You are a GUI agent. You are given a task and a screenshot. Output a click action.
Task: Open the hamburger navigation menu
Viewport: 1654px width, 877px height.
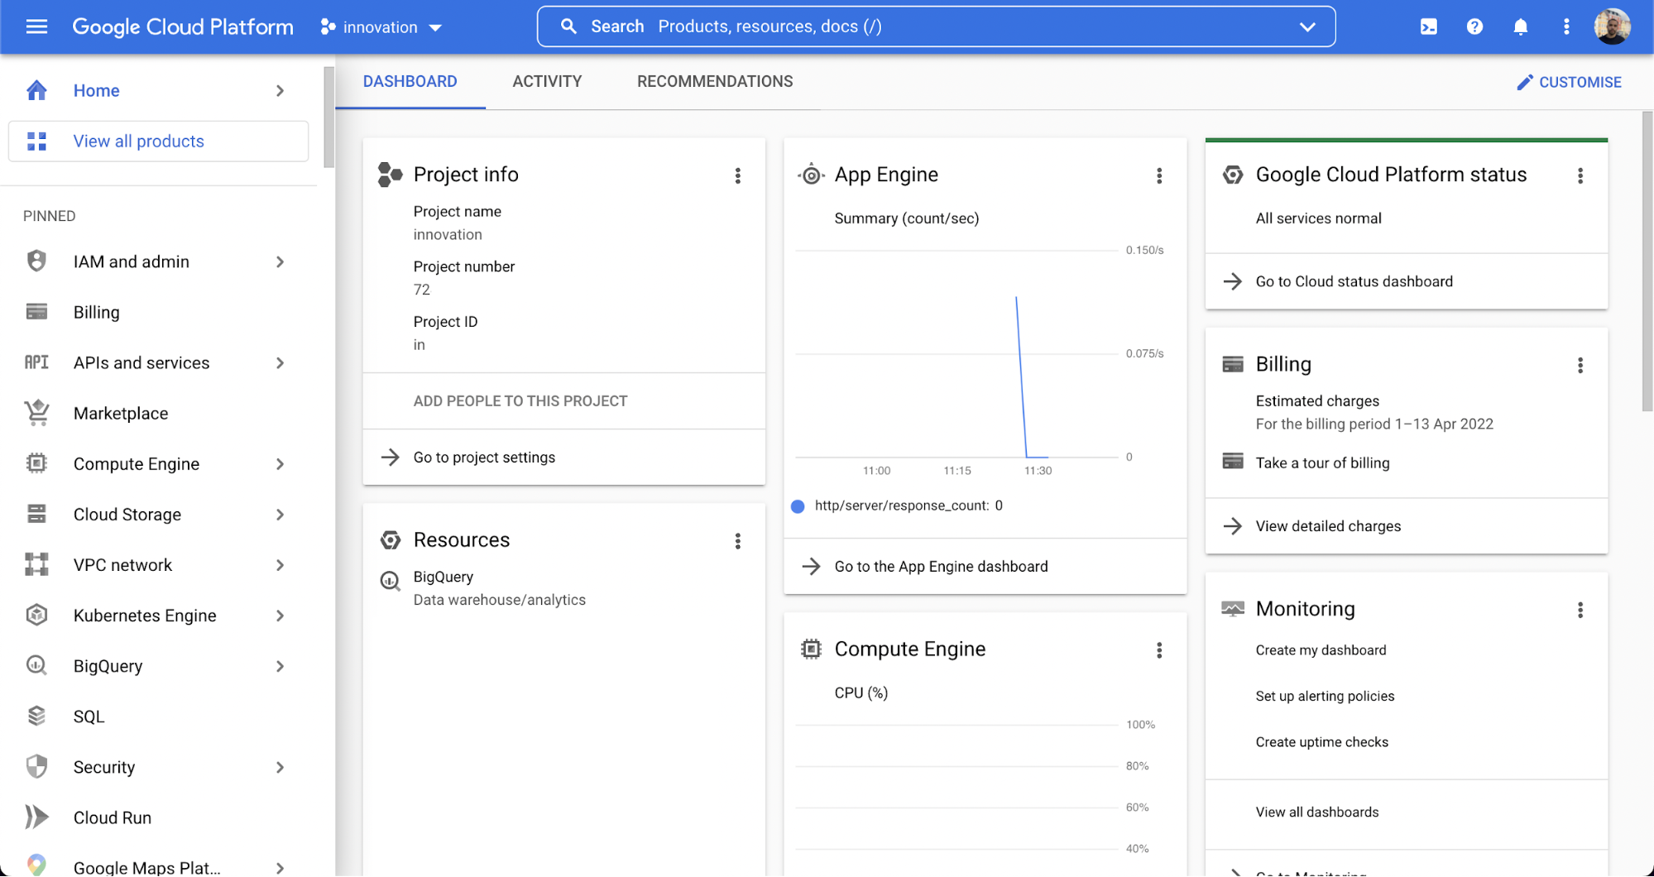(36, 26)
